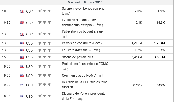Click the UK flag in the Salaire moyen row

click(22, 11)
